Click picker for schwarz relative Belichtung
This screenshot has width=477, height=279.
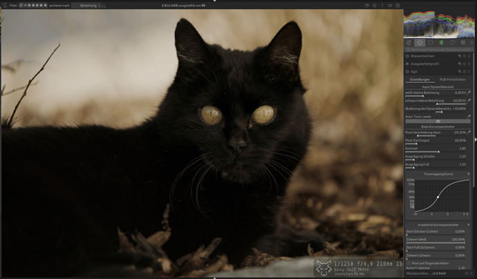click(469, 101)
